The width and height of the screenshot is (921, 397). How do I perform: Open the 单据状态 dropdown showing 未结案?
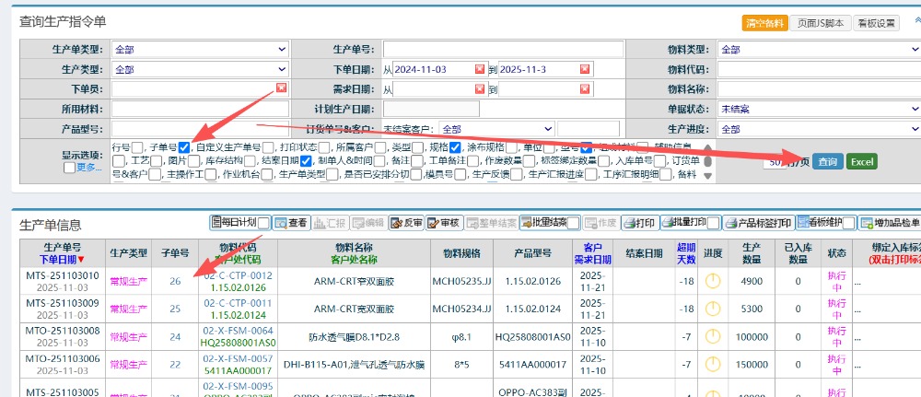[818, 109]
